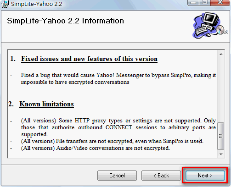This screenshot has width=231, height=187.
Task: Click the Audio/Video conversations line
Action: pyautogui.click(x=96, y=148)
